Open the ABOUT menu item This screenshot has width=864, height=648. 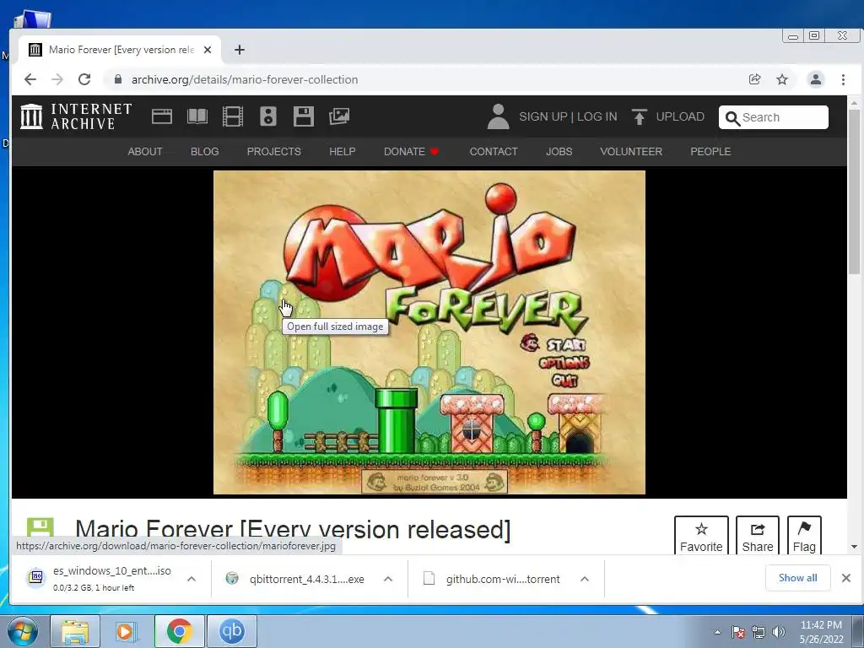coord(145,152)
